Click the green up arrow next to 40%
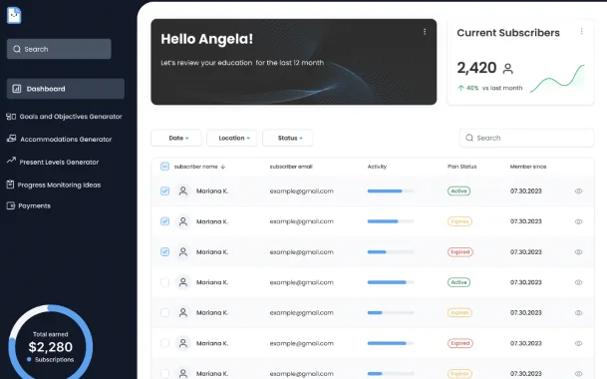This screenshot has height=379, width=607. 460,88
